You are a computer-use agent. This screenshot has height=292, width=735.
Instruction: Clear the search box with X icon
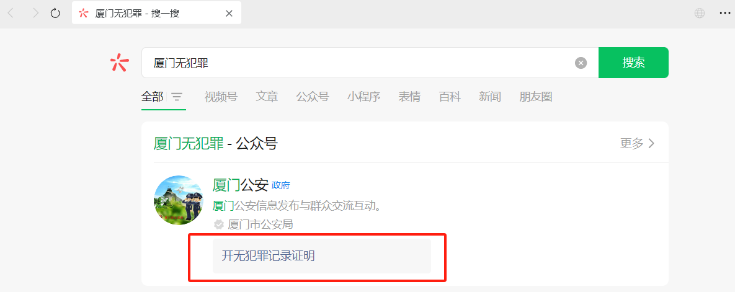pyautogui.click(x=581, y=63)
